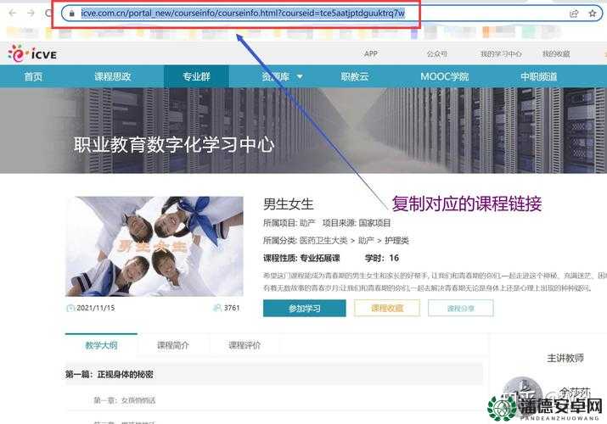Screen dimensions: 607x424
Task: Switch to the 课程评价 tab
Action: [x=244, y=345]
